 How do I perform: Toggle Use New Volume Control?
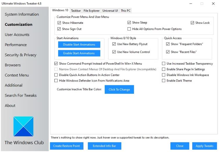click(114, 52)
